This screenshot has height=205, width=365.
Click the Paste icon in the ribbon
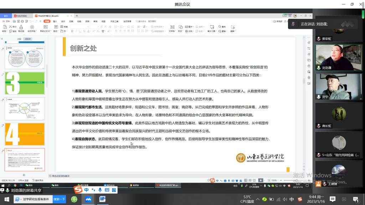point(5,27)
